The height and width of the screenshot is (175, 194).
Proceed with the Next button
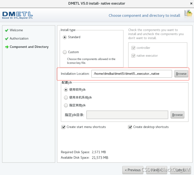click(x=157, y=170)
